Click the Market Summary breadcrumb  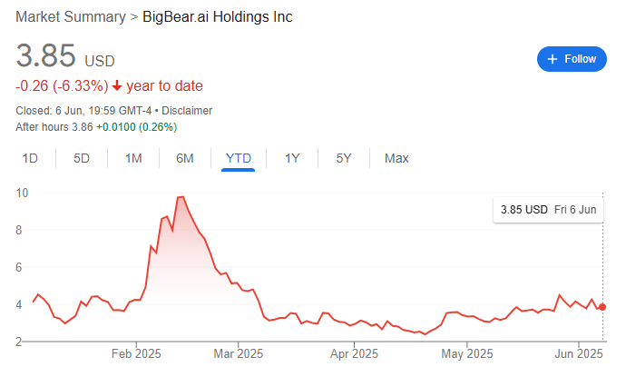71,17
